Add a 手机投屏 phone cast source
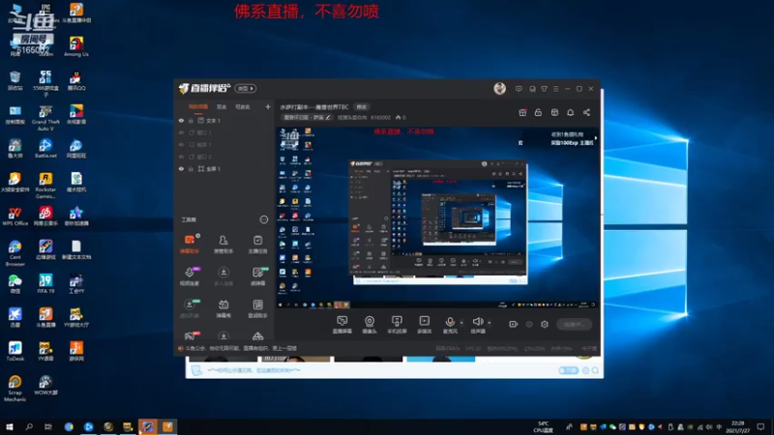The width and height of the screenshot is (774, 435). pos(397,325)
